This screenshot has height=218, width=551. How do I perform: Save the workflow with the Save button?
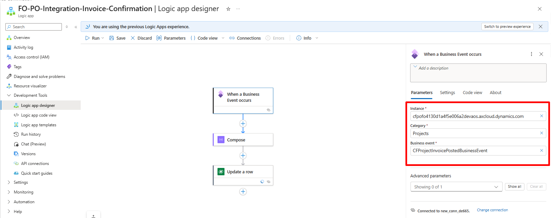pos(117,38)
